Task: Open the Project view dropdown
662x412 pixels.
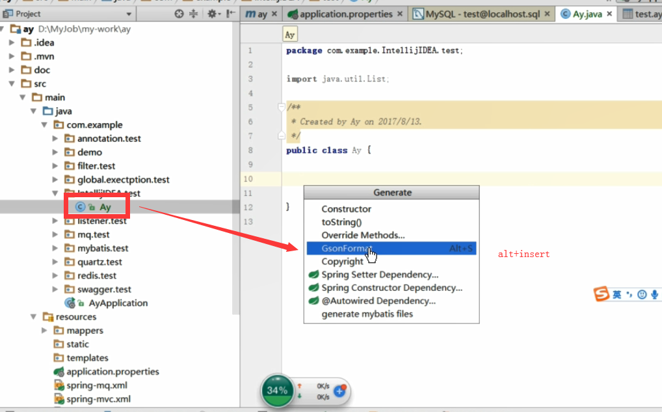Action: click(x=129, y=14)
